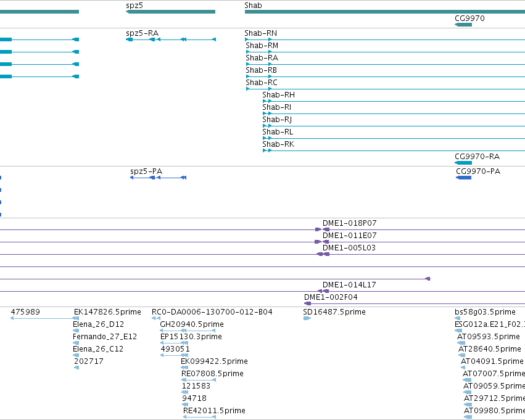Select the Shab-RH transcript label

279,95
